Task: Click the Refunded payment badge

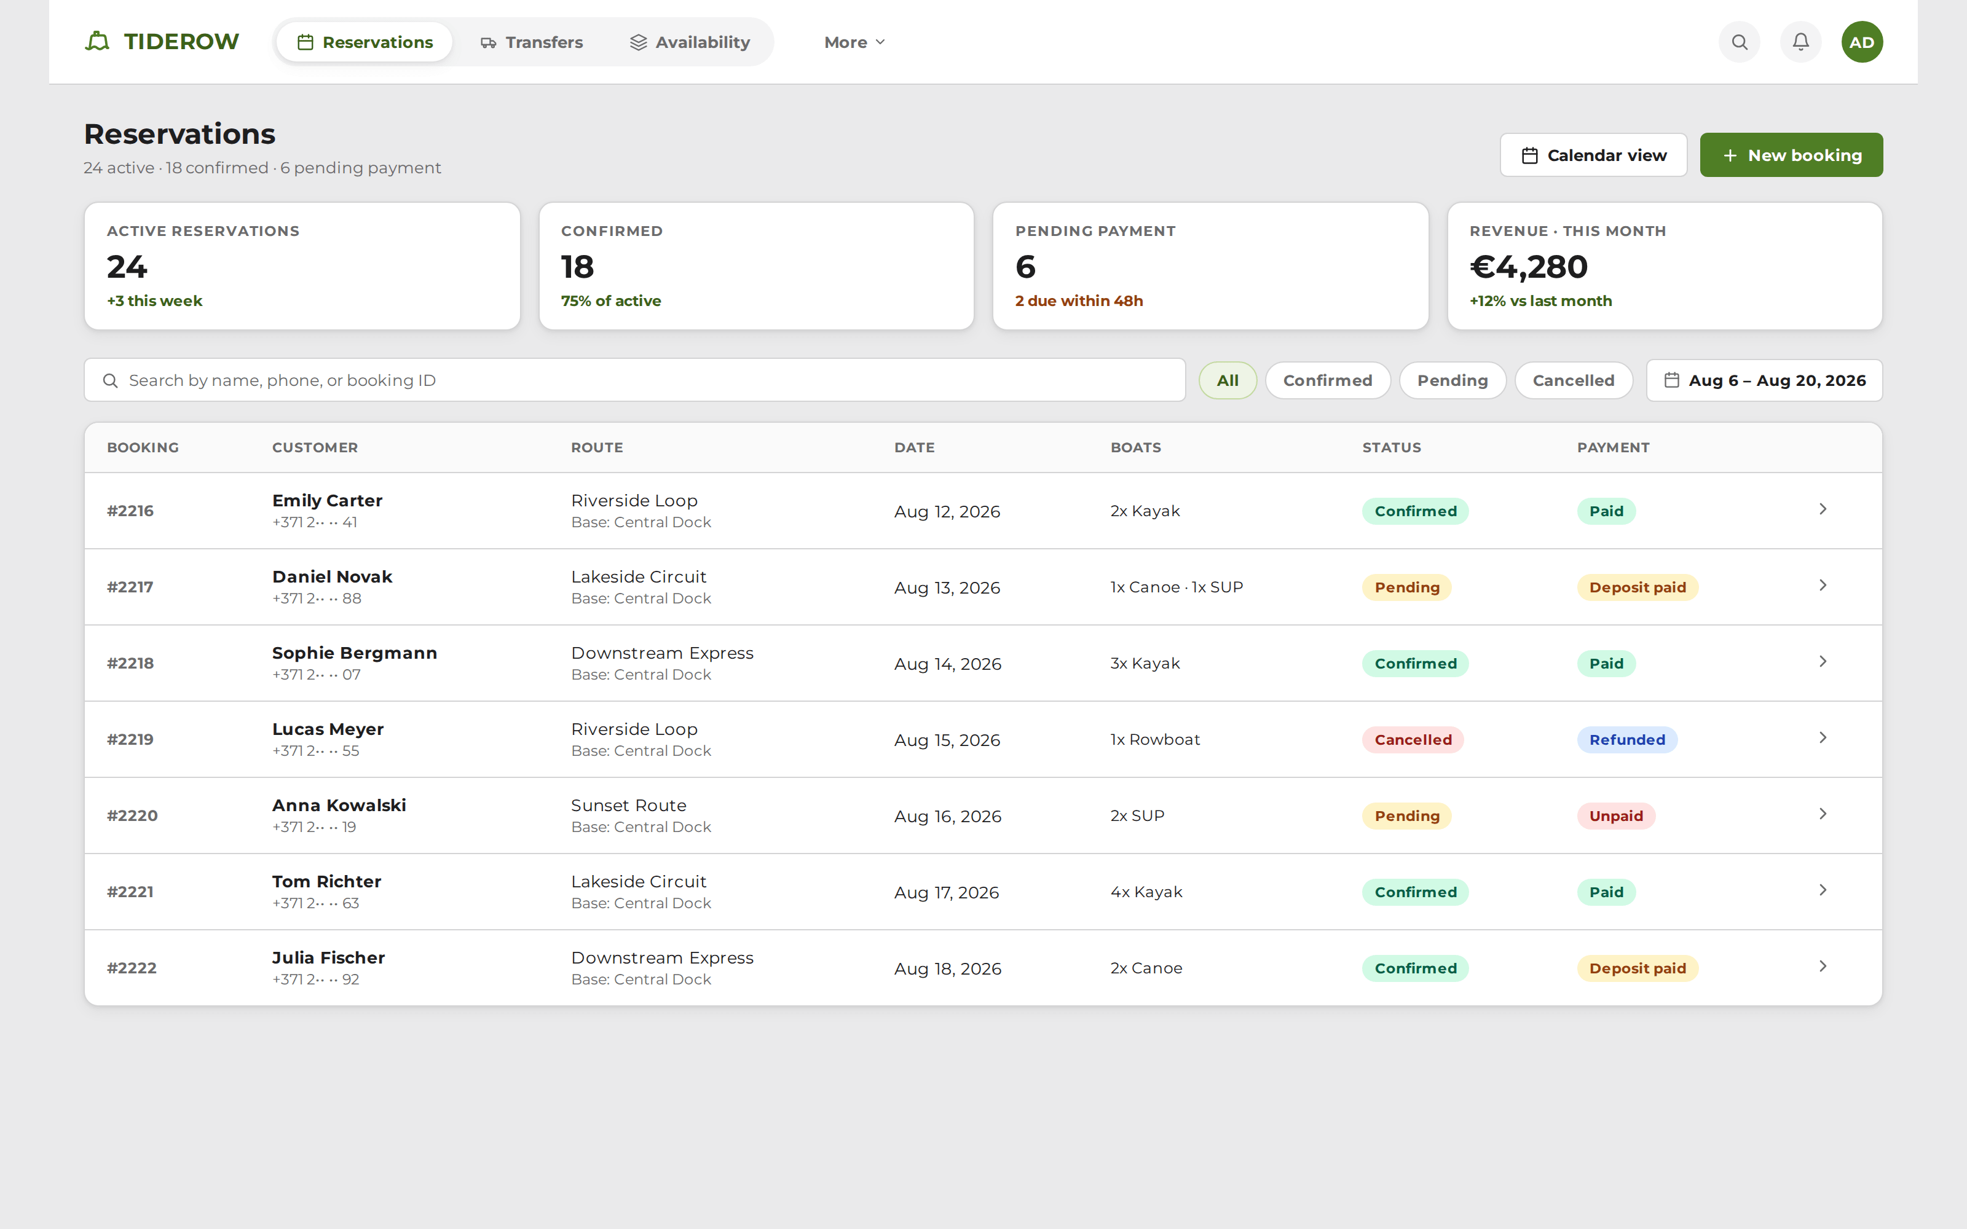Action: [x=1627, y=740]
